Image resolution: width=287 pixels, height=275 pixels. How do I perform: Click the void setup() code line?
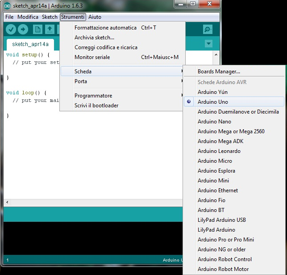28,55
